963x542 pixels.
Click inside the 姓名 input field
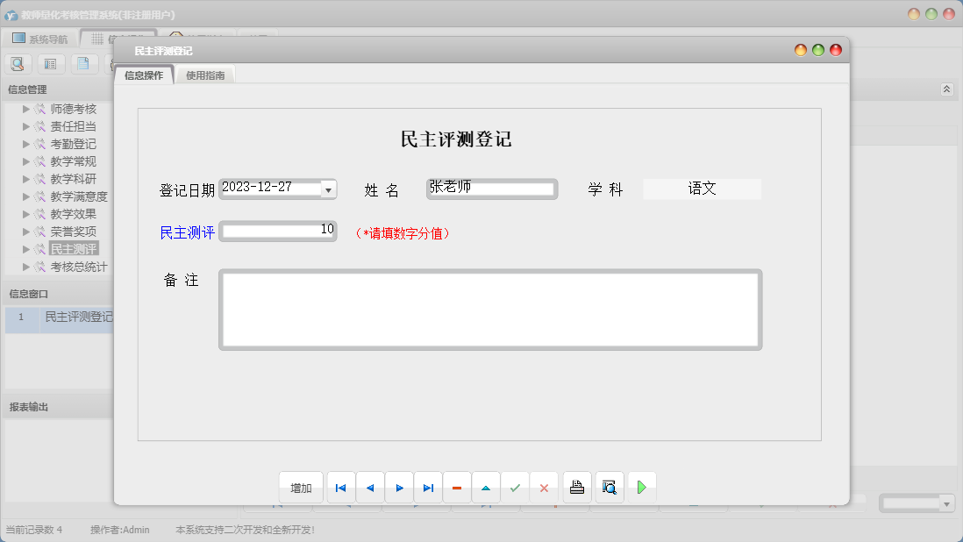point(491,189)
